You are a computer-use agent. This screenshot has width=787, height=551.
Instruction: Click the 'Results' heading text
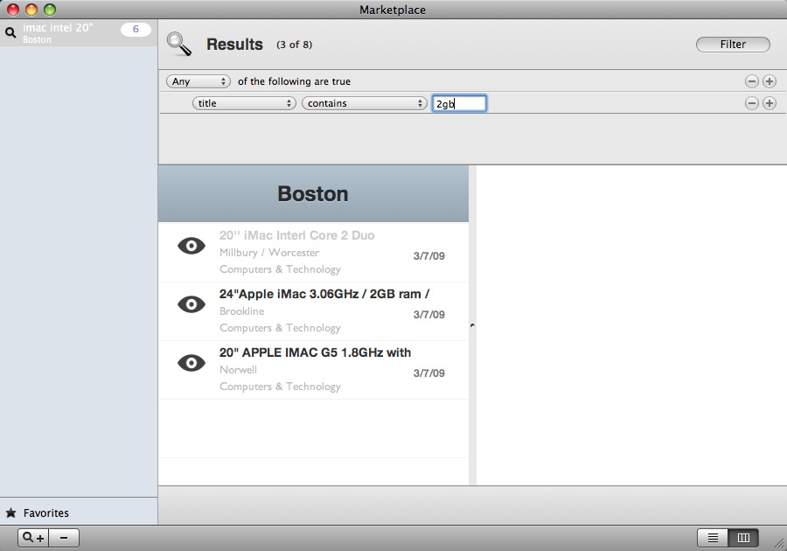tap(234, 44)
